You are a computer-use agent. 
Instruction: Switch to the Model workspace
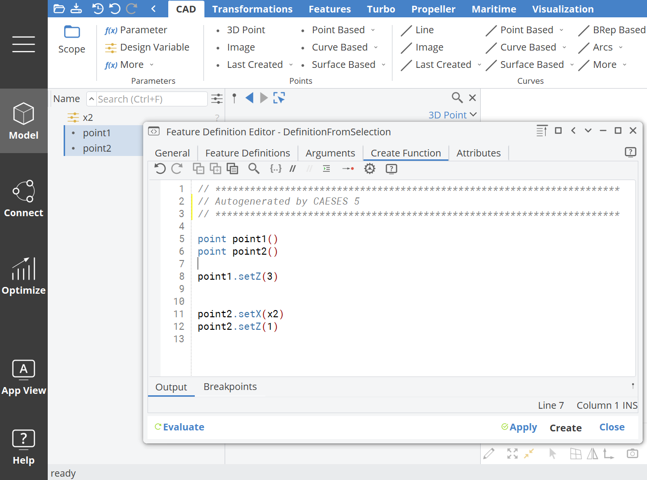coord(24,121)
